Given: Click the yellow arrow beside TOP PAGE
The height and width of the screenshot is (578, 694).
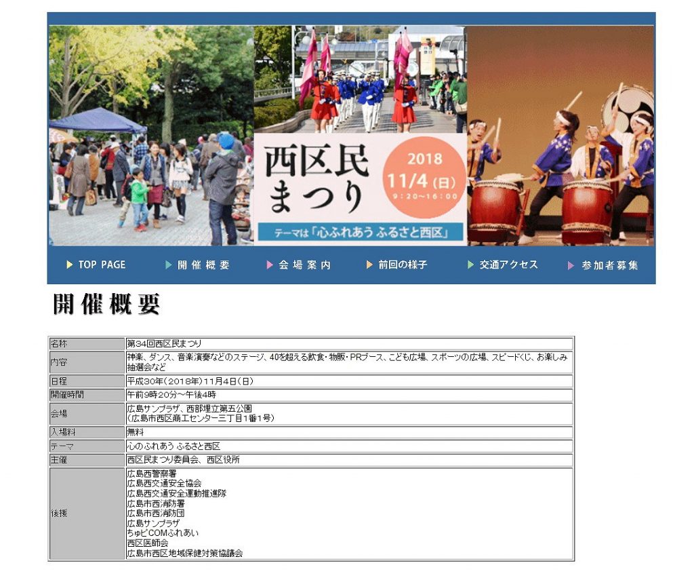Looking at the screenshot, I should 70,265.
